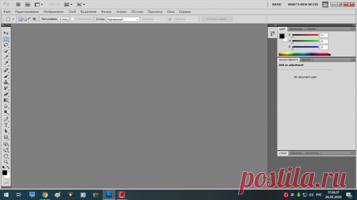Screen dimensions: 357x200
Task: Select the Spot Healing Brush tool
Action: (6, 70)
